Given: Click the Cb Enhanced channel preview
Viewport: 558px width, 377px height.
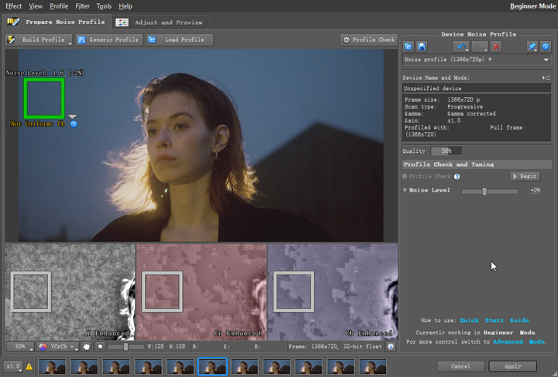Looking at the screenshot, I should click(x=332, y=292).
